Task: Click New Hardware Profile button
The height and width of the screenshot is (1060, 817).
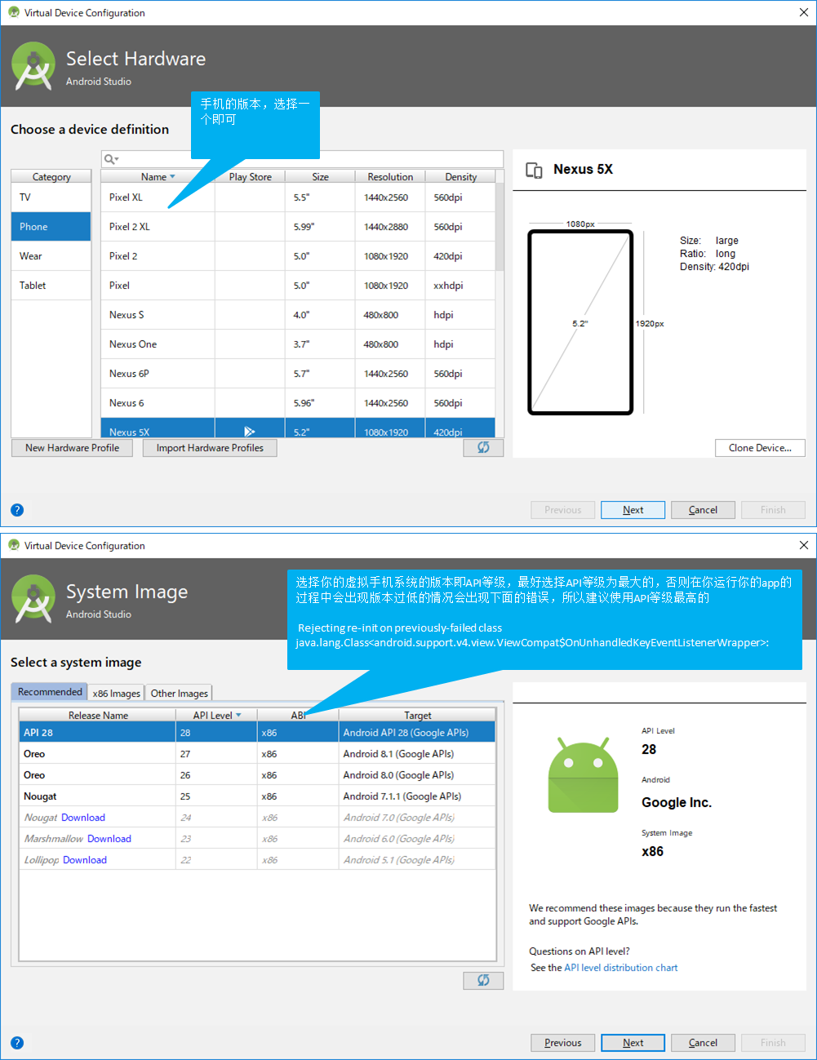Action: 72,448
